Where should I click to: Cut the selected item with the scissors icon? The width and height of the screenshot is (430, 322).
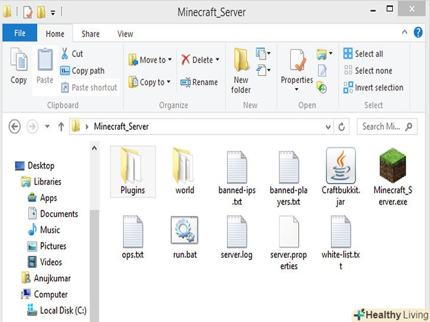[x=65, y=54]
